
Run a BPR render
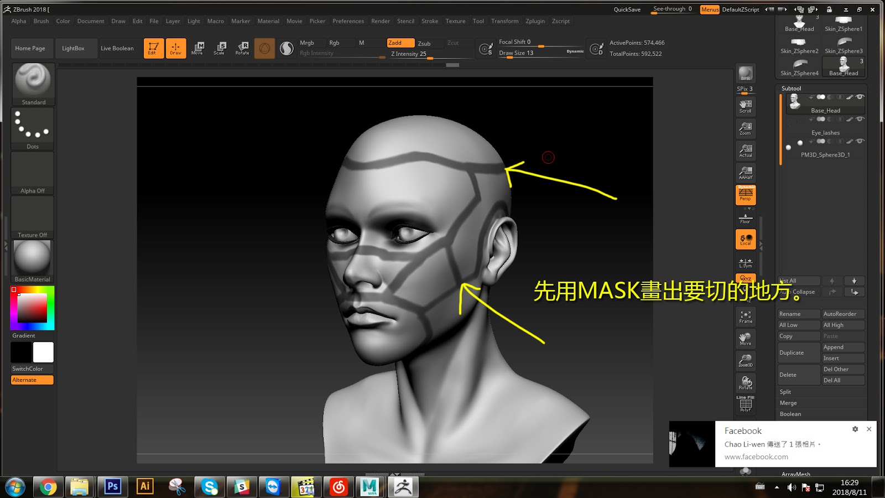tap(746, 74)
